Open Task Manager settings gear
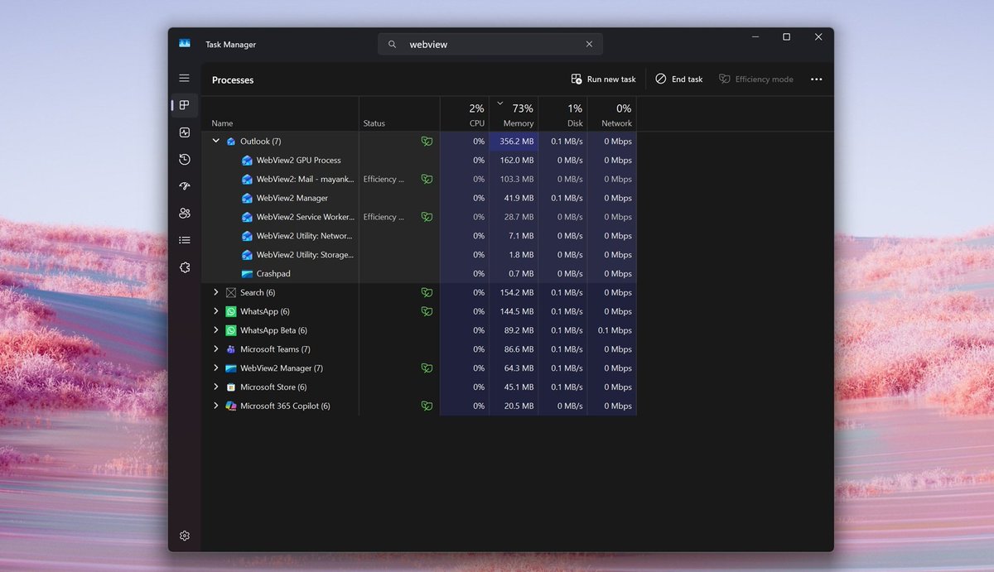 point(184,536)
